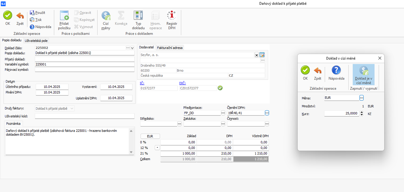Click into the Přijatý doklad field

pyautogui.click(x=85, y=59)
